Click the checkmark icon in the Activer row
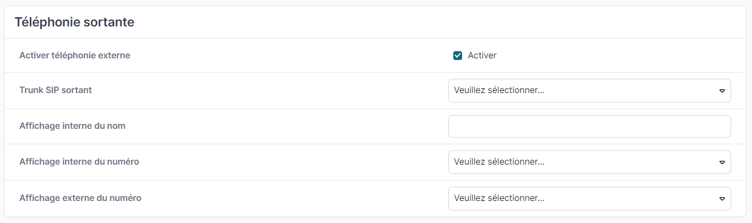The height and width of the screenshot is (223, 752). click(458, 56)
